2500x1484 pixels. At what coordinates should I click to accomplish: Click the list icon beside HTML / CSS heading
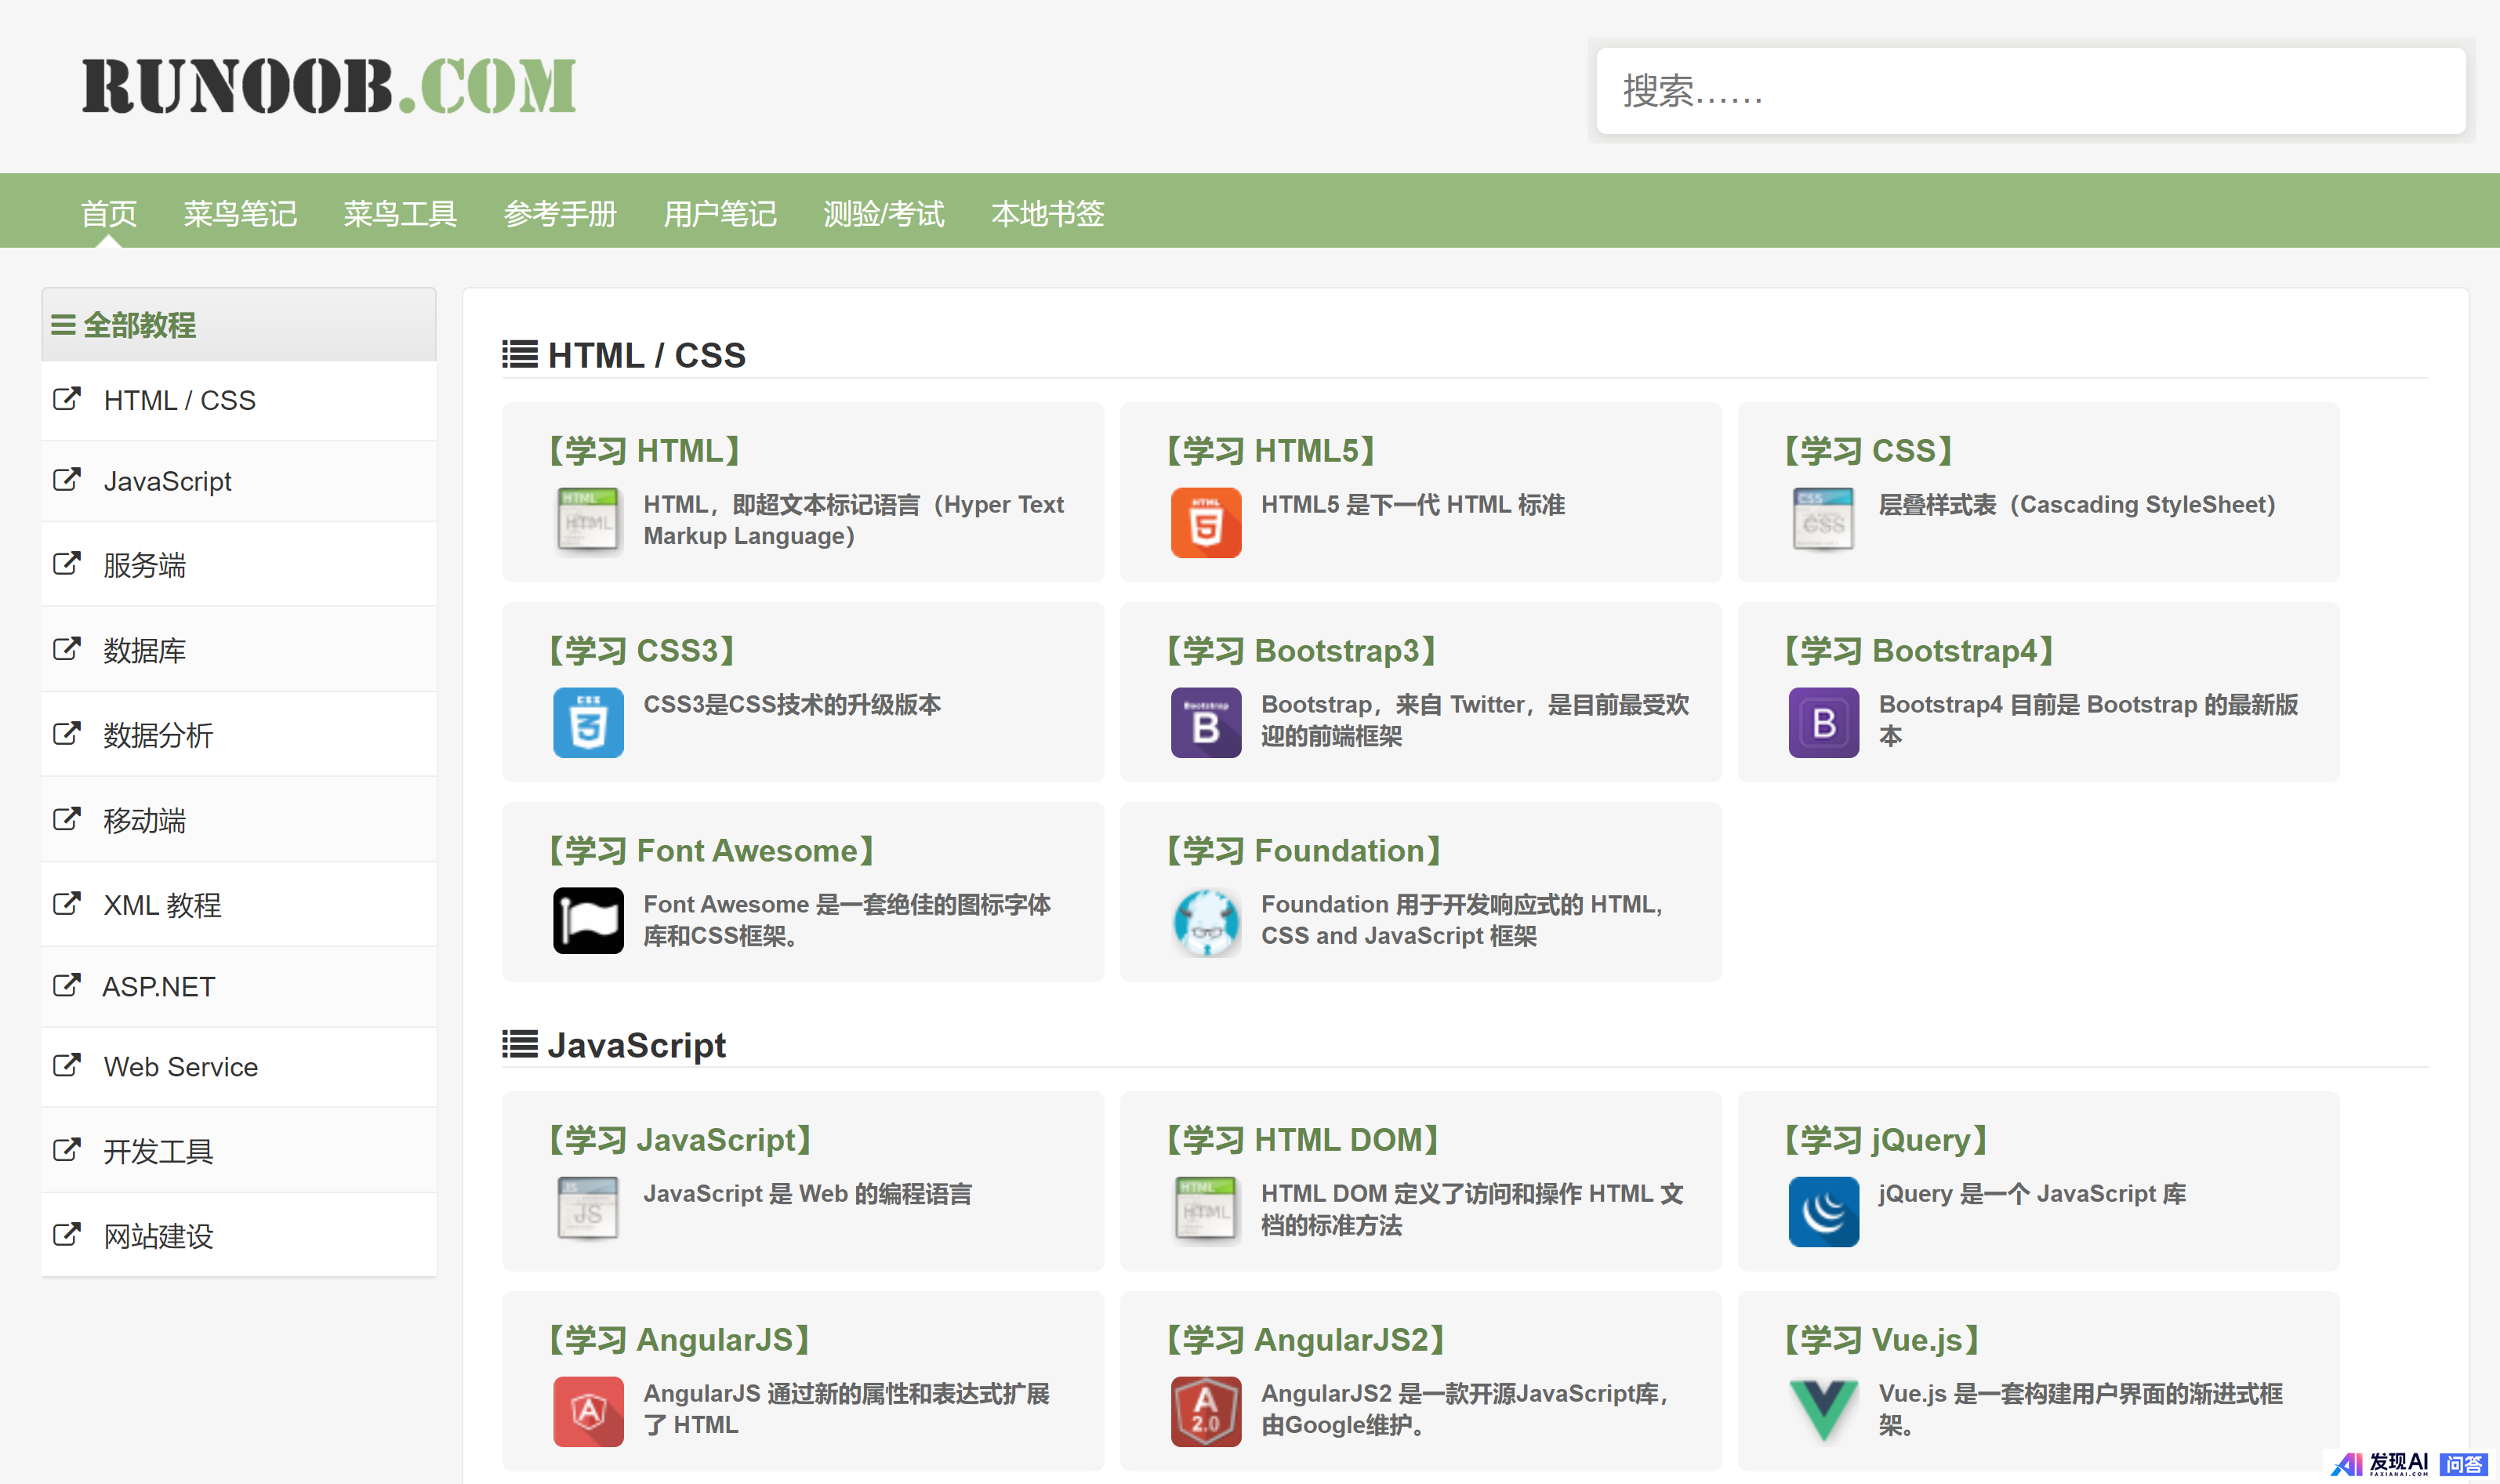[x=519, y=355]
